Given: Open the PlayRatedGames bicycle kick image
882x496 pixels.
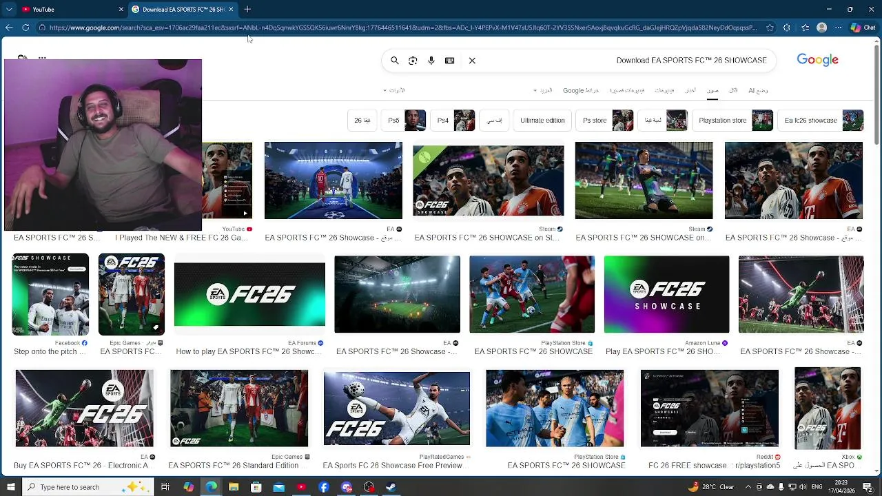Looking at the screenshot, I should [x=397, y=409].
